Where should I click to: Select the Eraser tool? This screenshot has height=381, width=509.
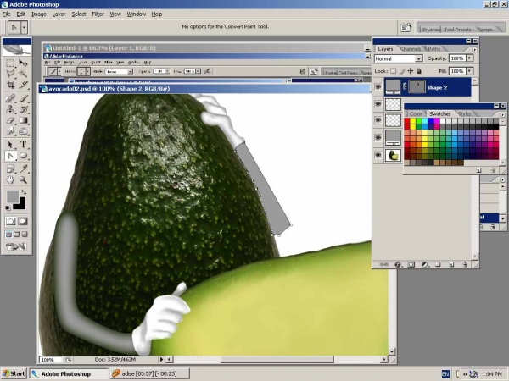[x=10, y=120]
